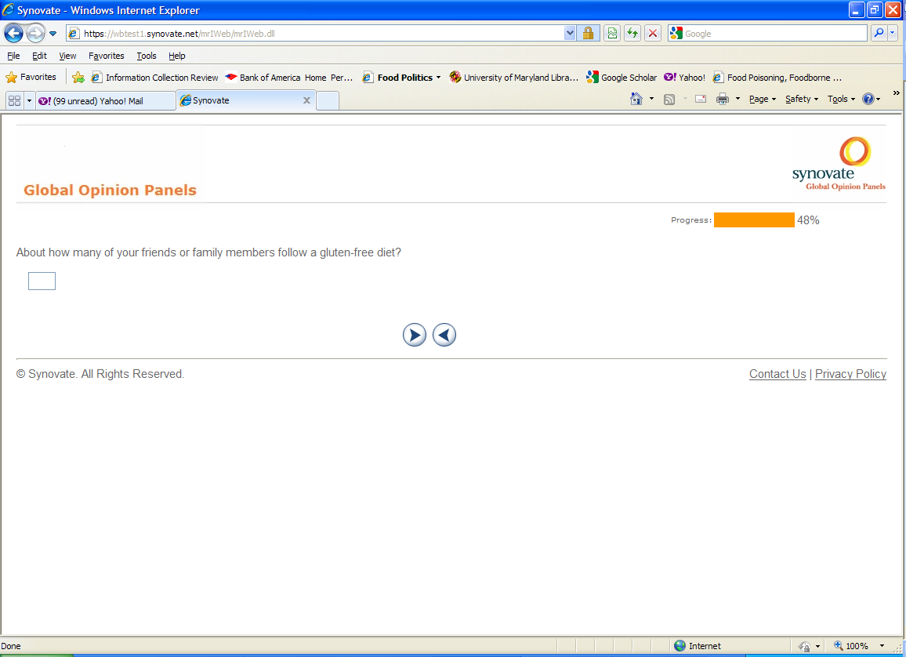906x657 pixels.
Task: Click the search magnifier button
Action: (879, 33)
